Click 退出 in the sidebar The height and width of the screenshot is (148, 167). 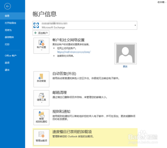click(x=7, y=70)
